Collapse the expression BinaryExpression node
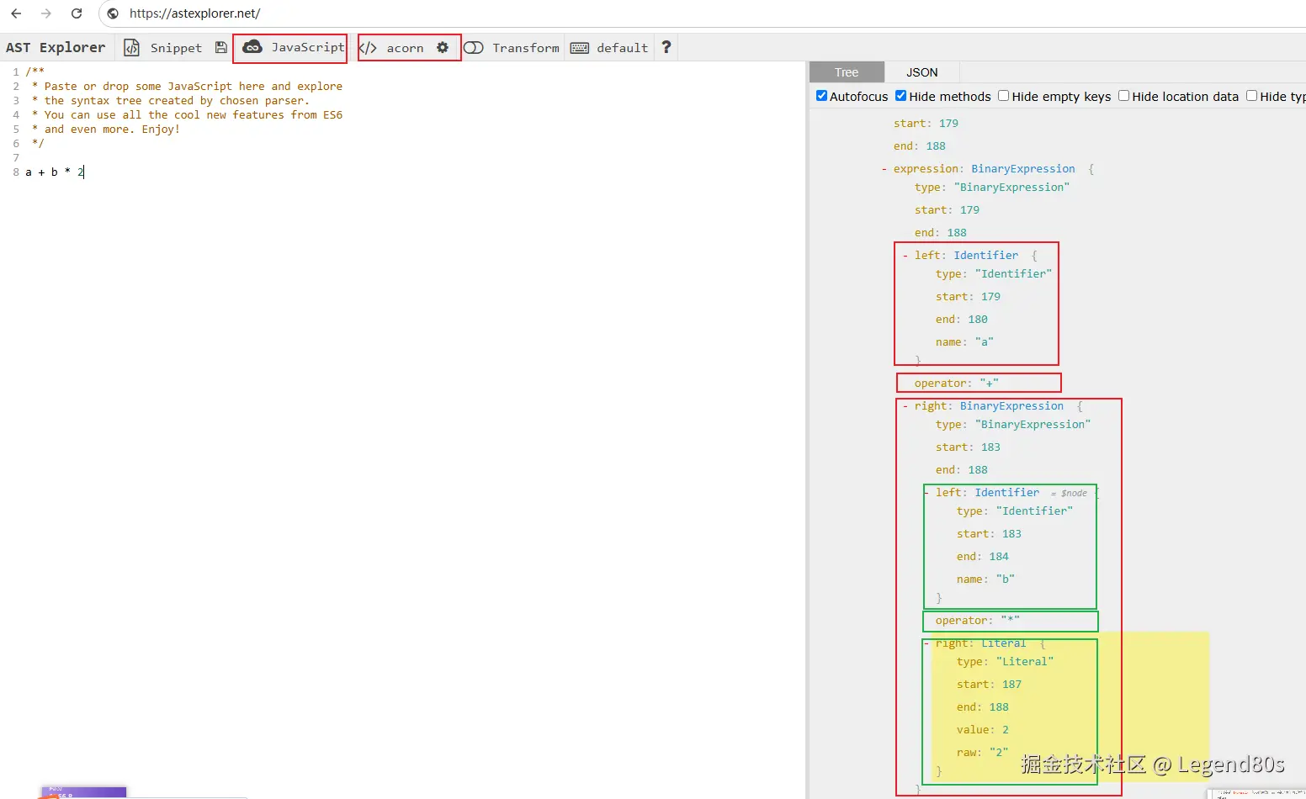 click(884, 169)
